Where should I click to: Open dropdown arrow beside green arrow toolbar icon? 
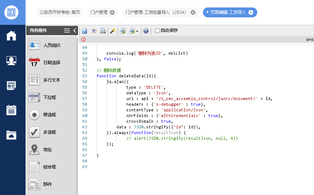click(x=137, y=31)
